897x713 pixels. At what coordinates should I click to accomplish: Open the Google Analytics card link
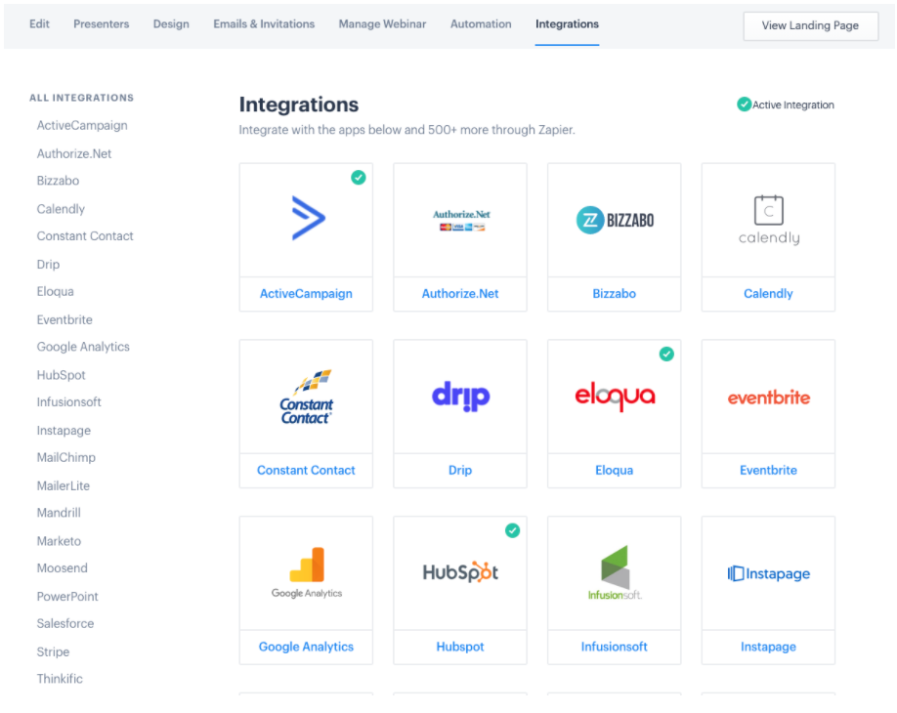(306, 647)
